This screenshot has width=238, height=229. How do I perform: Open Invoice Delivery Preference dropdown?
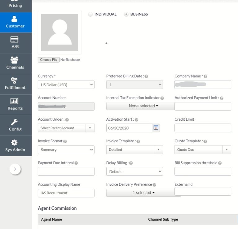tap(140, 192)
